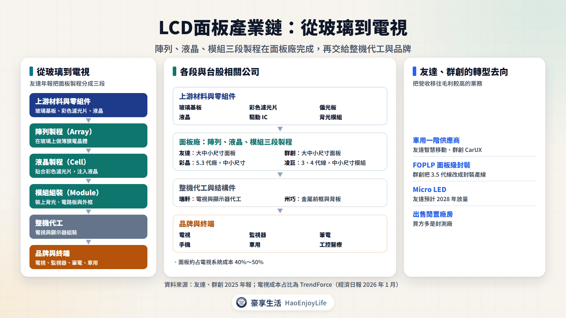This screenshot has height=318, width=566.
Task: Click the text 工控醫療
Action: pos(331,245)
